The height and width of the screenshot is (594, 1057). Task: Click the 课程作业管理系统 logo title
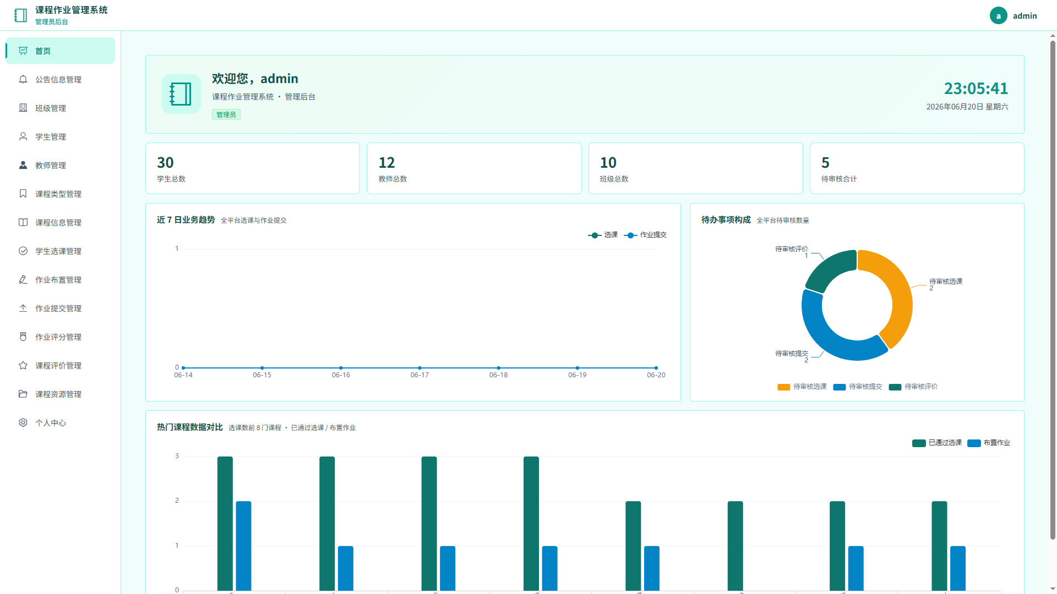[72, 10]
